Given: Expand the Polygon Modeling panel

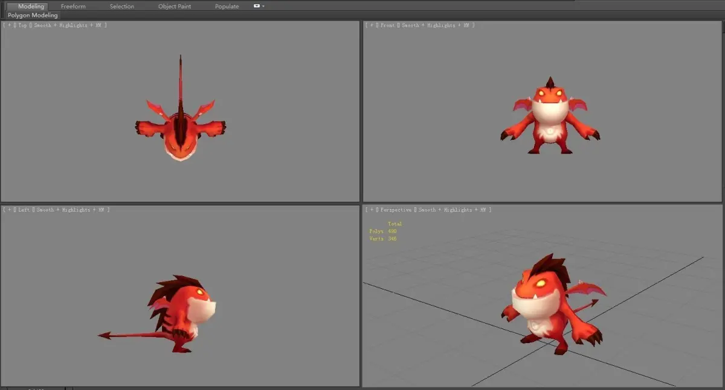Looking at the screenshot, I should coord(33,15).
